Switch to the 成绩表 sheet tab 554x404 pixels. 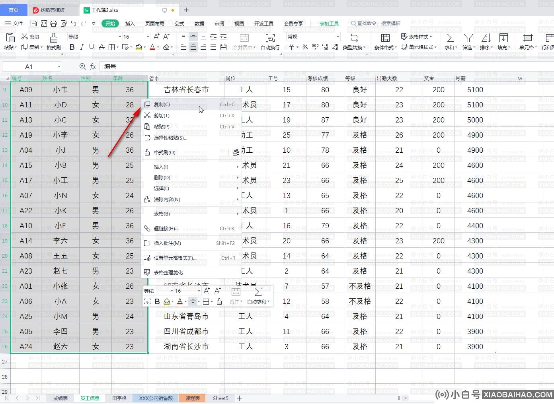(60, 398)
